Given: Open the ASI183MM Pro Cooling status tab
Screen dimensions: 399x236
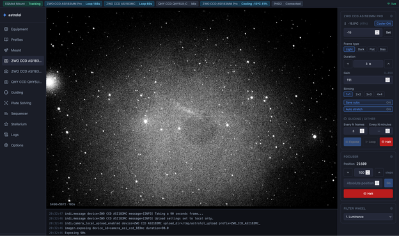Looking at the screenshot, I should coord(235,4).
